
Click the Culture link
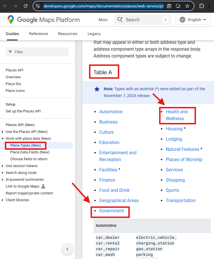[106, 132]
